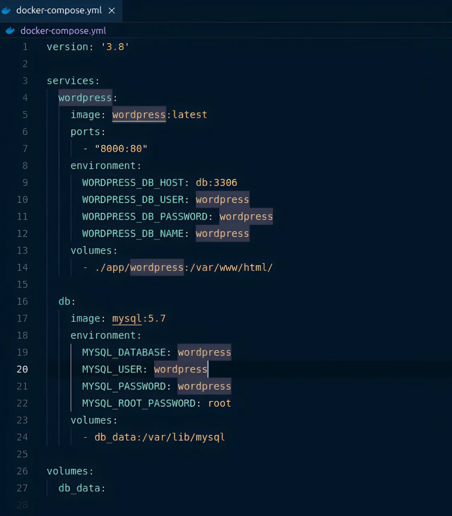Click line number 20 to select the MYSQL_USER line
The image size is (452, 516).
22,369
